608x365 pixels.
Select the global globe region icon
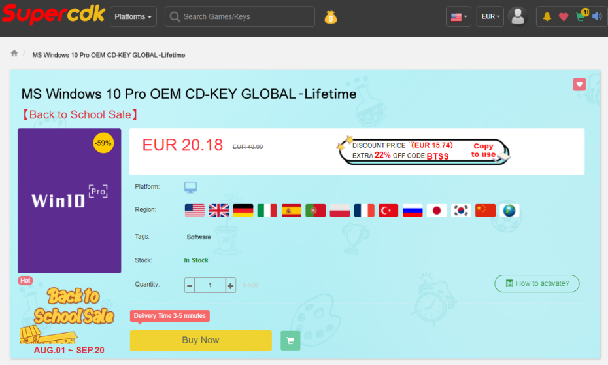click(x=509, y=210)
